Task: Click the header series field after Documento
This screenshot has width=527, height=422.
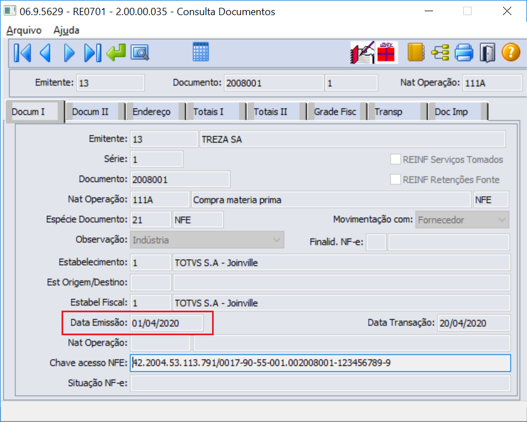Action: pos(351,83)
